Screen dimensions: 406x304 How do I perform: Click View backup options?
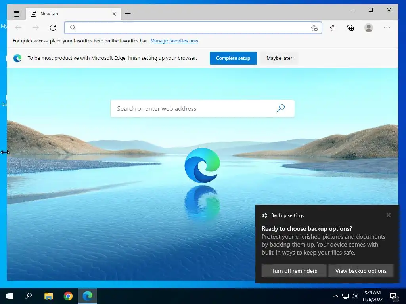[x=361, y=271]
